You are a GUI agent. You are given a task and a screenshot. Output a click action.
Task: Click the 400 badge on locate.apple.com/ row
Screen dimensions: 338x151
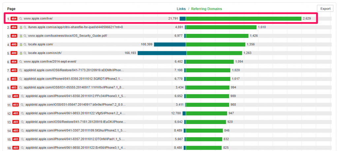14,44
